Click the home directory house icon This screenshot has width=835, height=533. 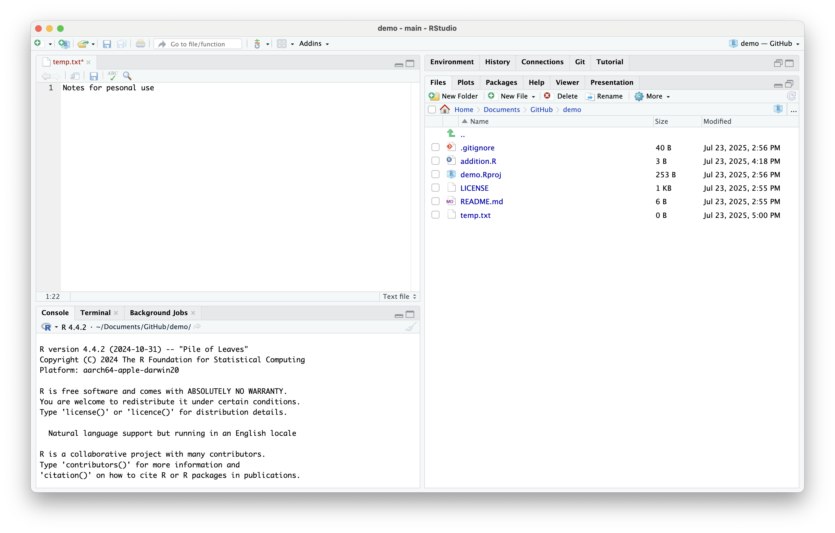coord(445,109)
